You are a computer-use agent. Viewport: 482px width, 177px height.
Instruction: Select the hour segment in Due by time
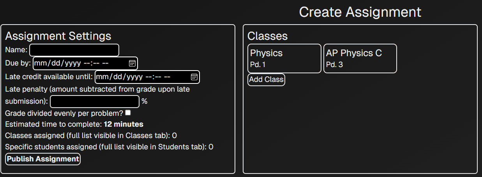(x=87, y=63)
